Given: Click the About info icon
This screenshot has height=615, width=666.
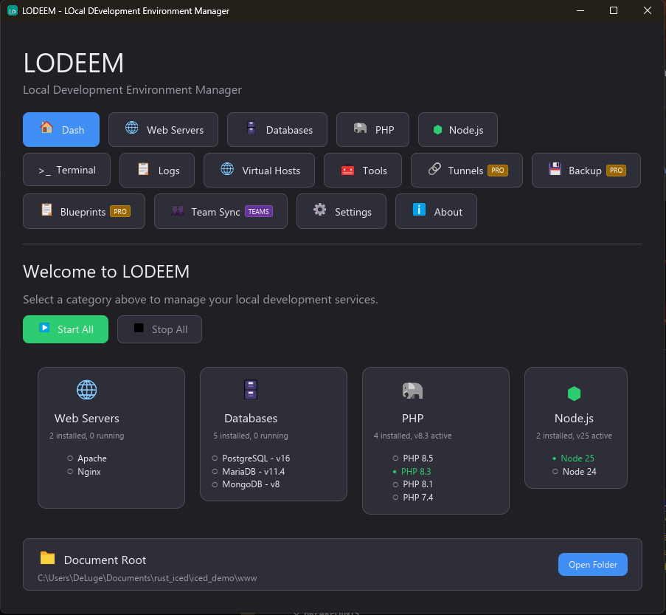Looking at the screenshot, I should (419, 211).
